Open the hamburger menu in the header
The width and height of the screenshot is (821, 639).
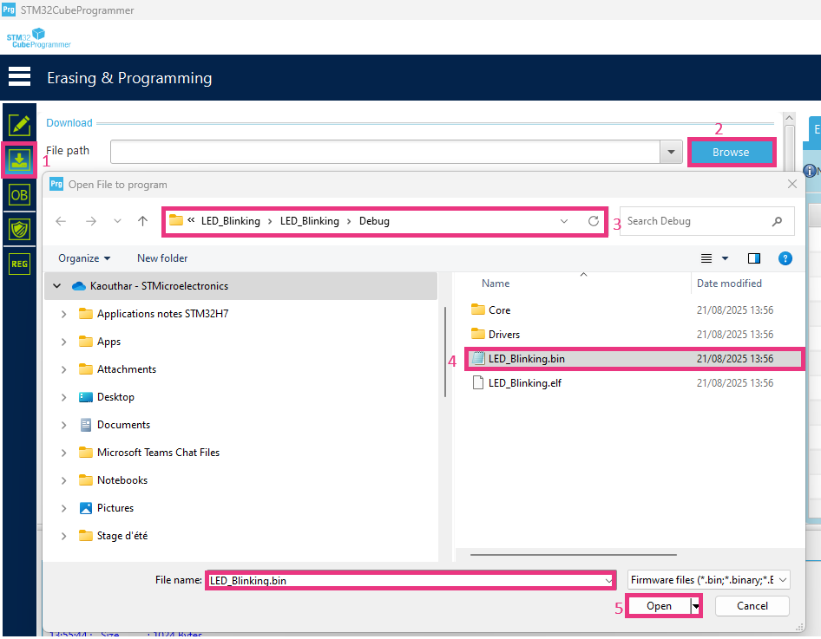[19, 76]
